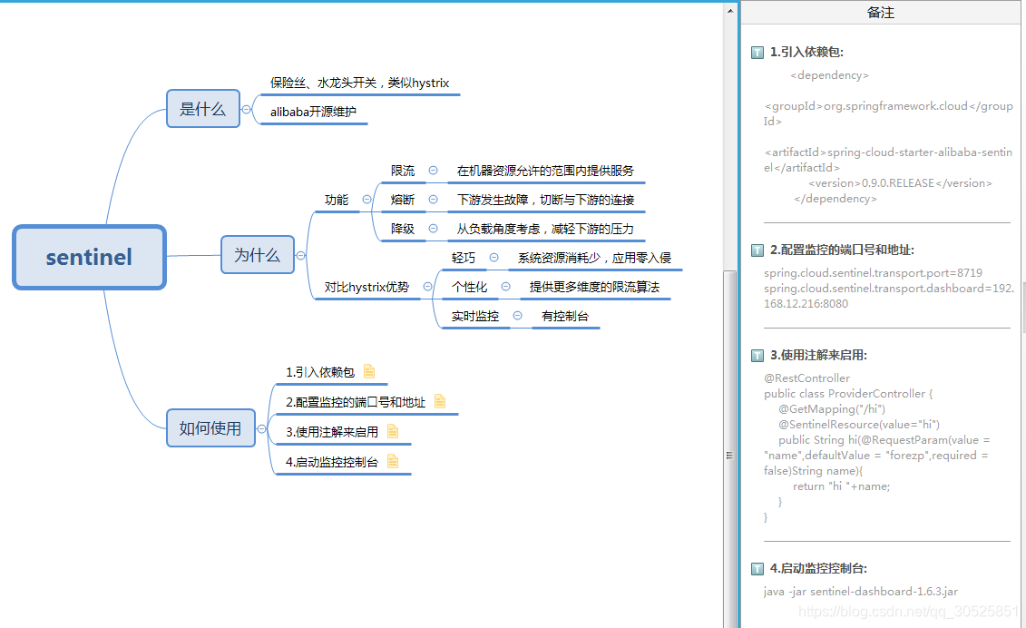Select topic 系统资源消耗少，应用零入侵

595,258
